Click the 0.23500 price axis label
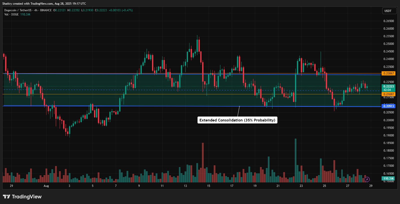Viewport: 400px width, 204px height. (389, 67)
